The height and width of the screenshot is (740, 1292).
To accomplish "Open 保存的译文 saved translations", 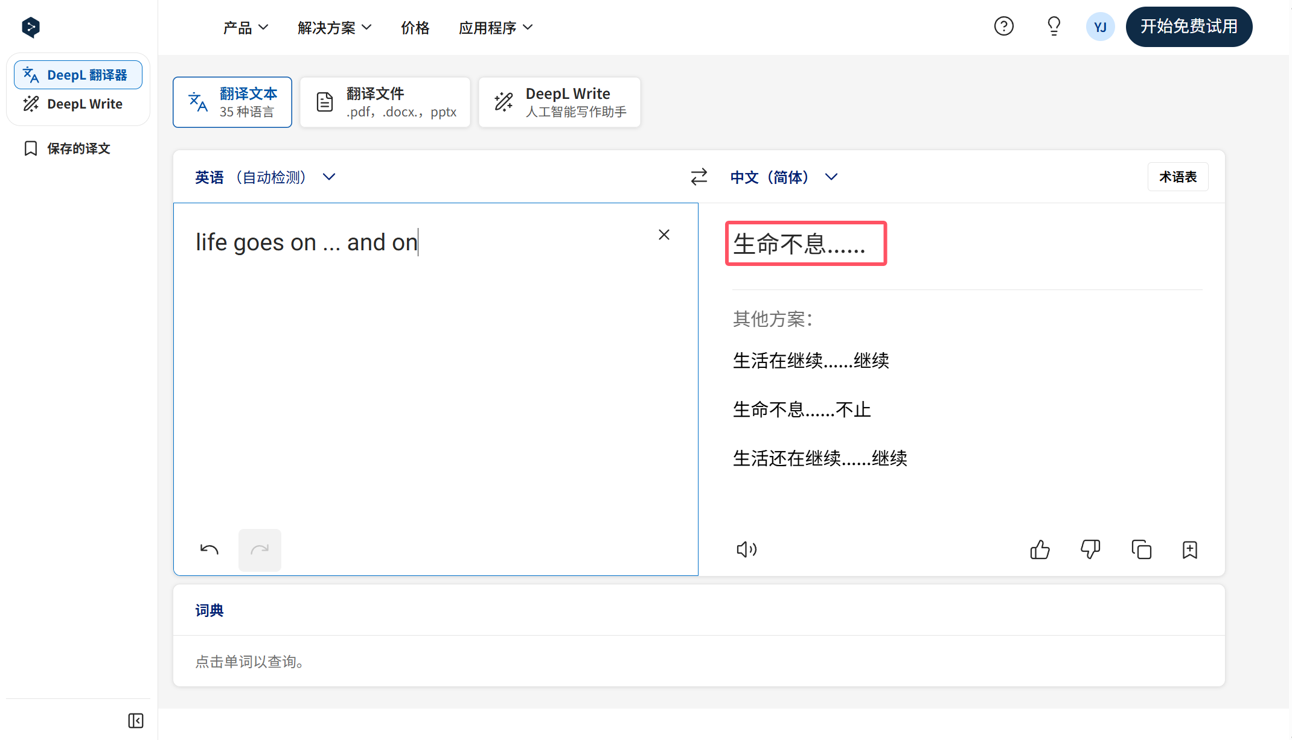I will (78, 148).
